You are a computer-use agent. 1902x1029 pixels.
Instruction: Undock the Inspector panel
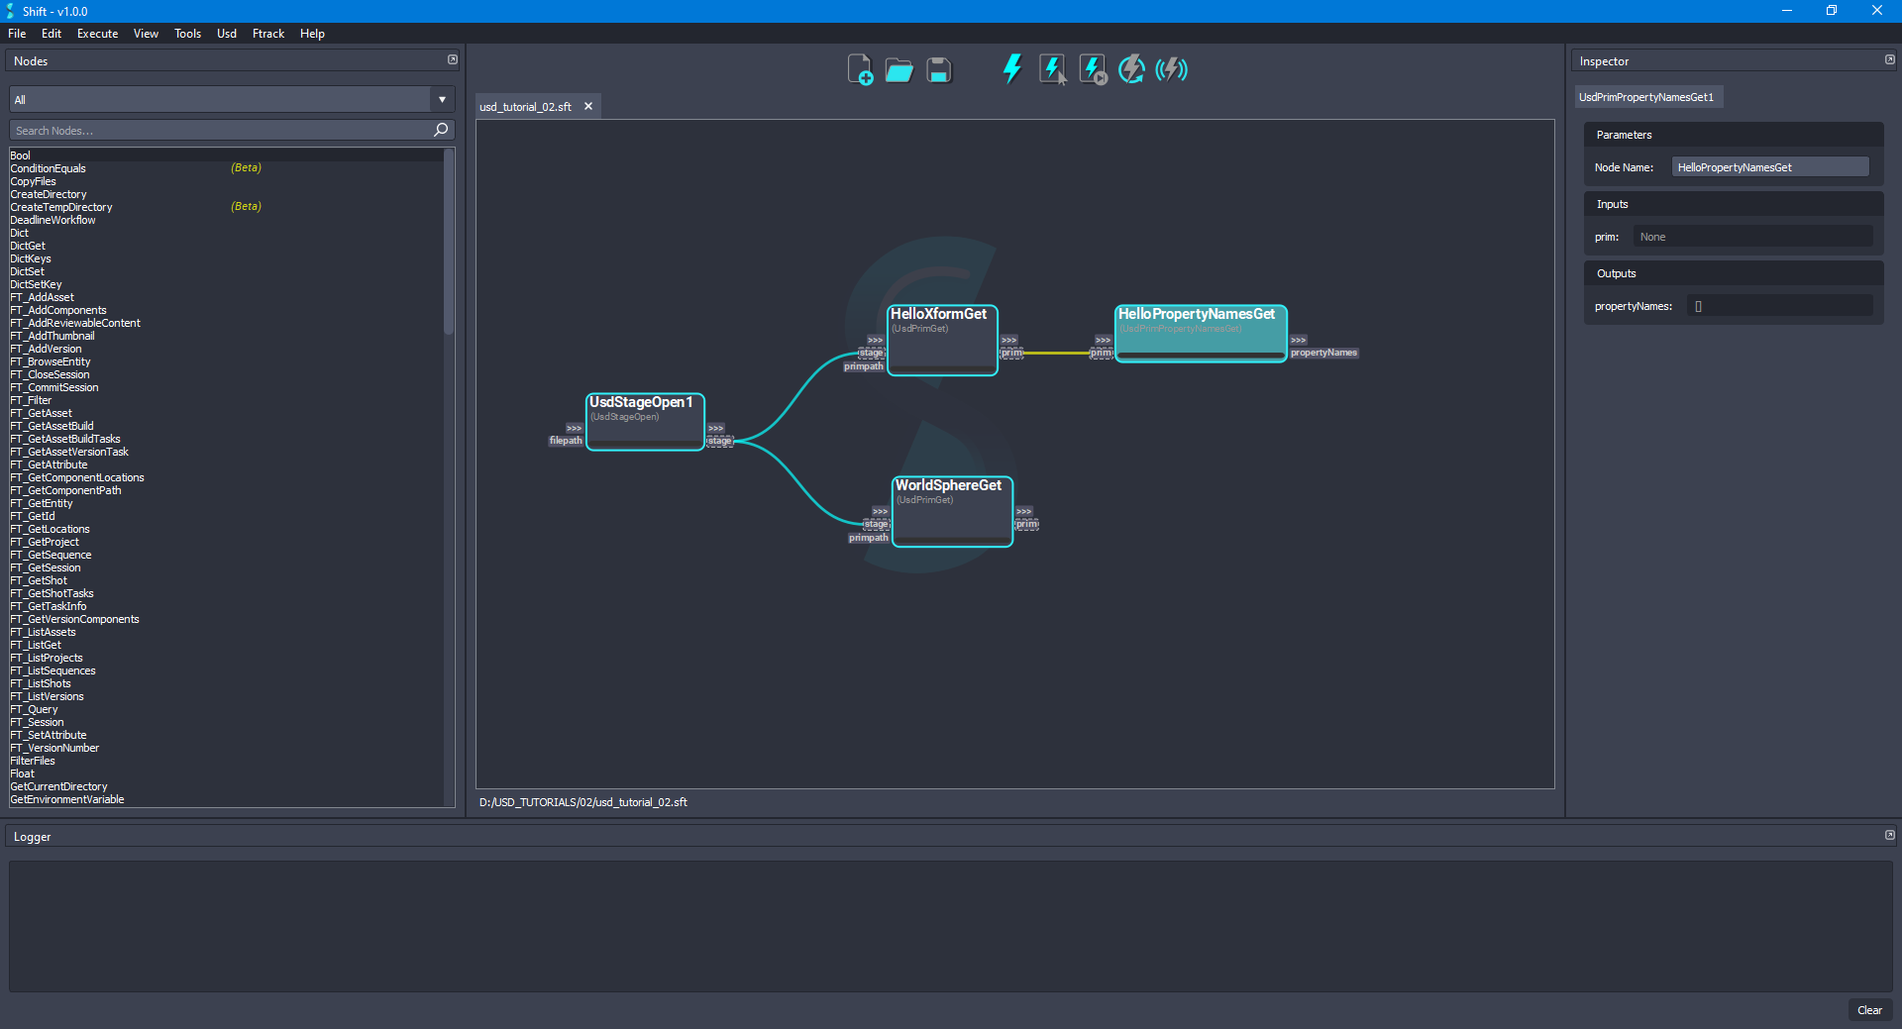(x=1888, y=59)
